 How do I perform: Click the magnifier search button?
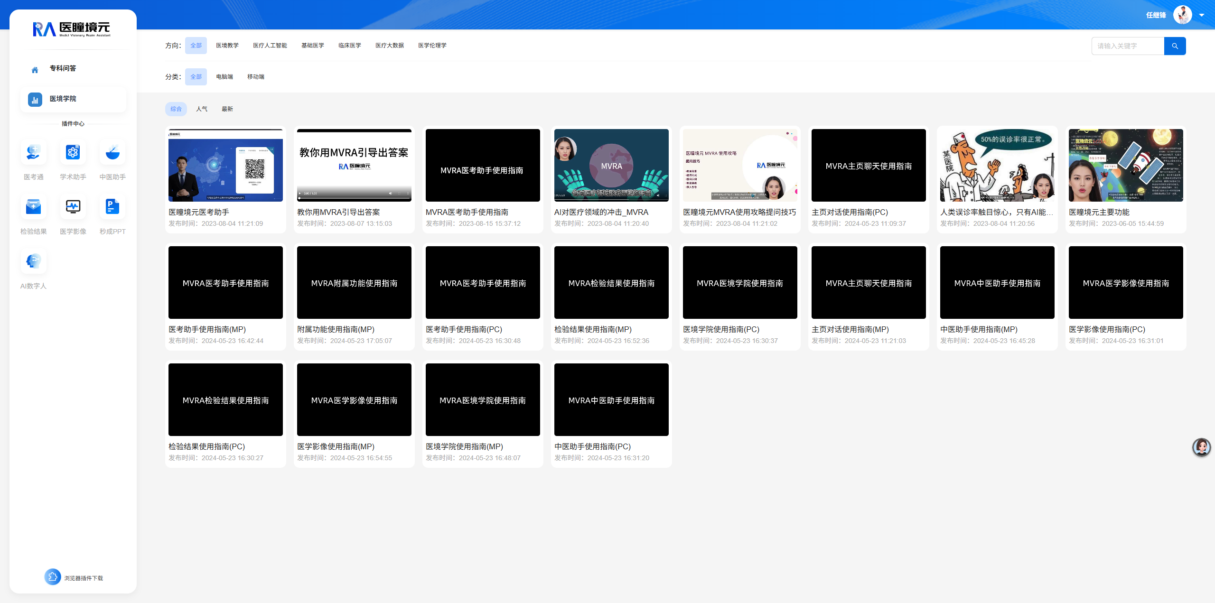coord(1175,46)
